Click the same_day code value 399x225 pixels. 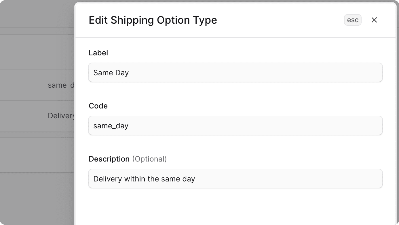coord(110,125)
